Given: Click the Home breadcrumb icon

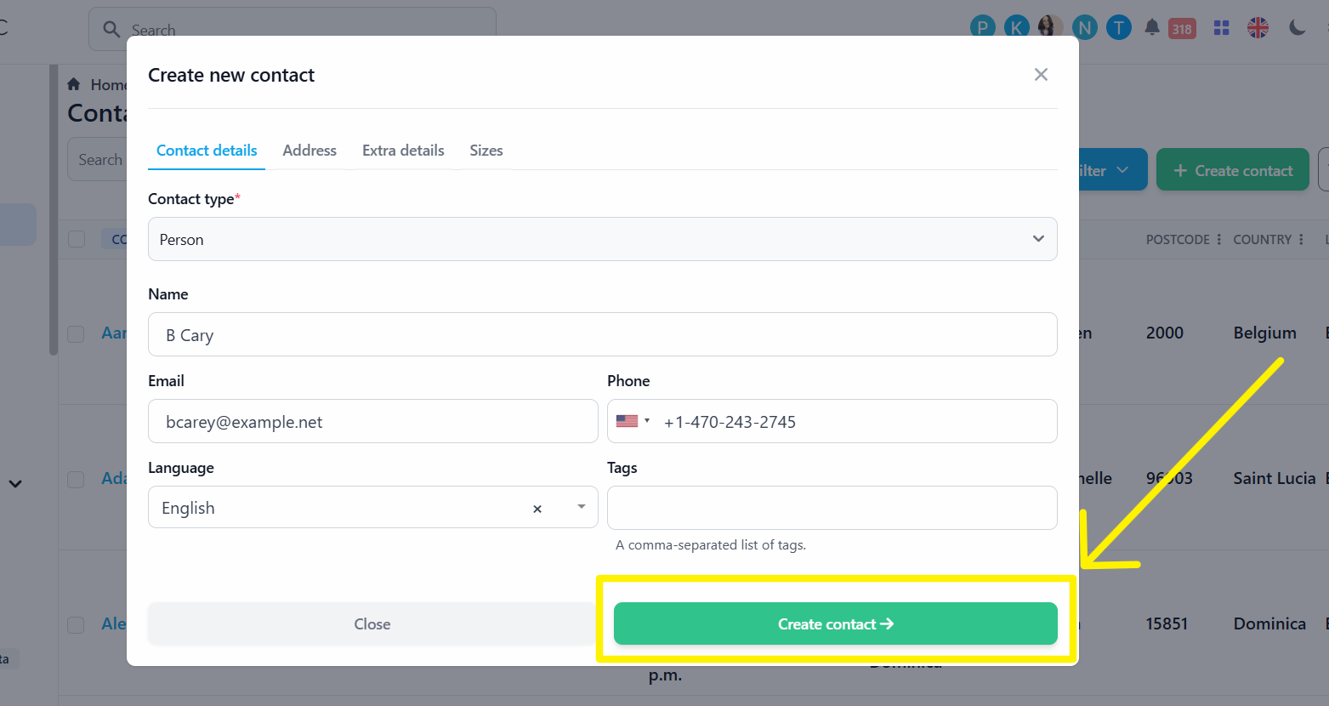Looking at the screenshot, I should click(74, 84).
